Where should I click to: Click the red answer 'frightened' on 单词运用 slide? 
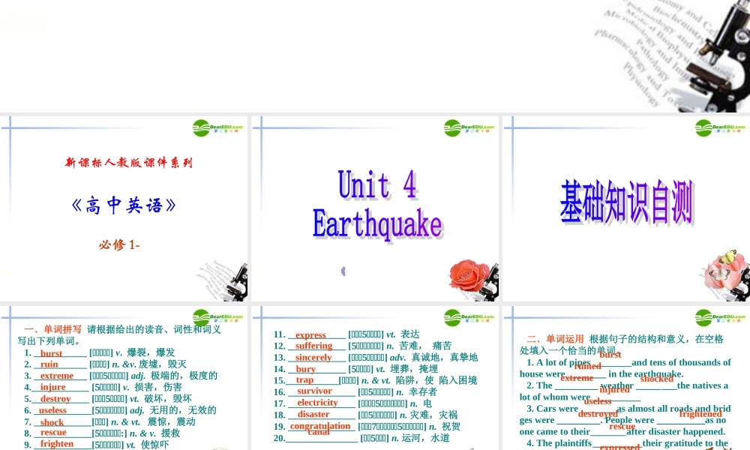[x=700, y=414]
